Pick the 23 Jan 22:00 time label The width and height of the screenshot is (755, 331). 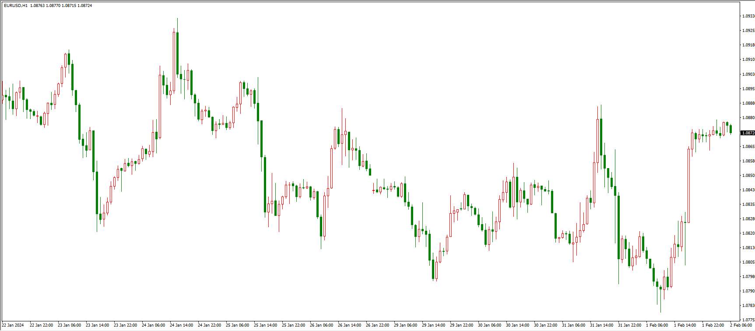click(x=126, y=325)
